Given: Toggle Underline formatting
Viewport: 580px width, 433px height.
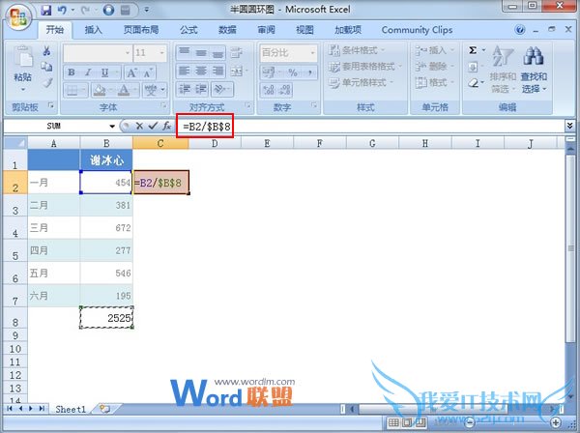Looking at the screenshot, I should coord(105,72).
